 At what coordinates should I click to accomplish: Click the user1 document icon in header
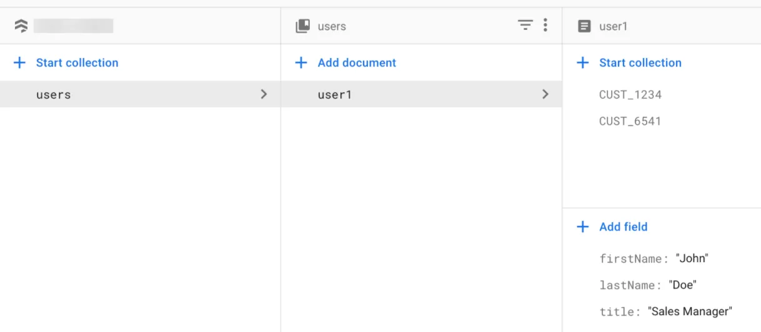(x=584, y=26)
